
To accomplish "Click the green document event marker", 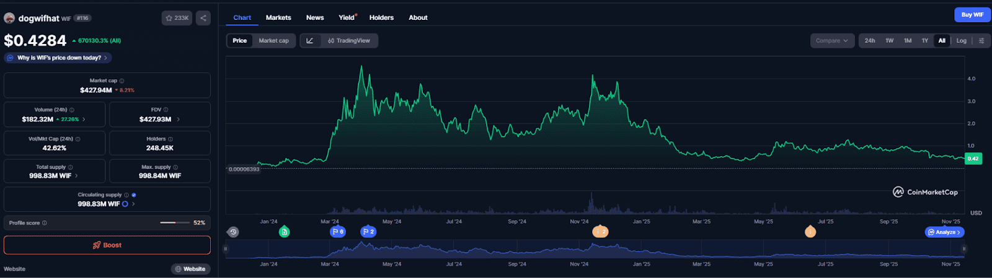I will pos(284,232).
